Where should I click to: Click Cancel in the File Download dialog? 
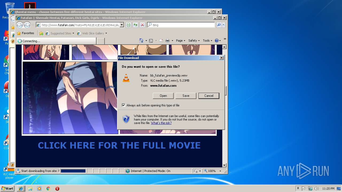click(x=209, y=96)
